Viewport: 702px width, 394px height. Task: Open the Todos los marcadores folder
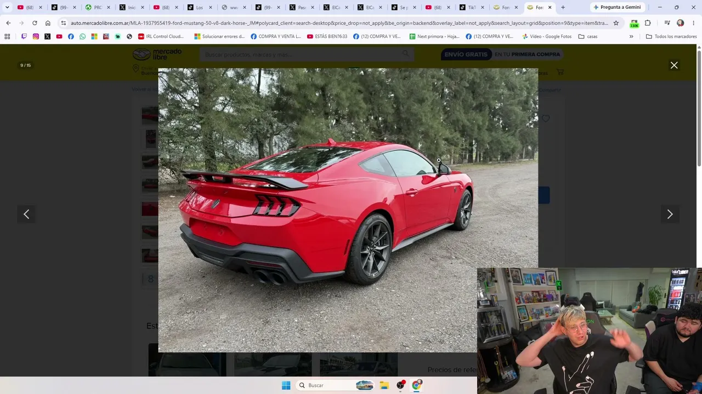coord(671,36)
